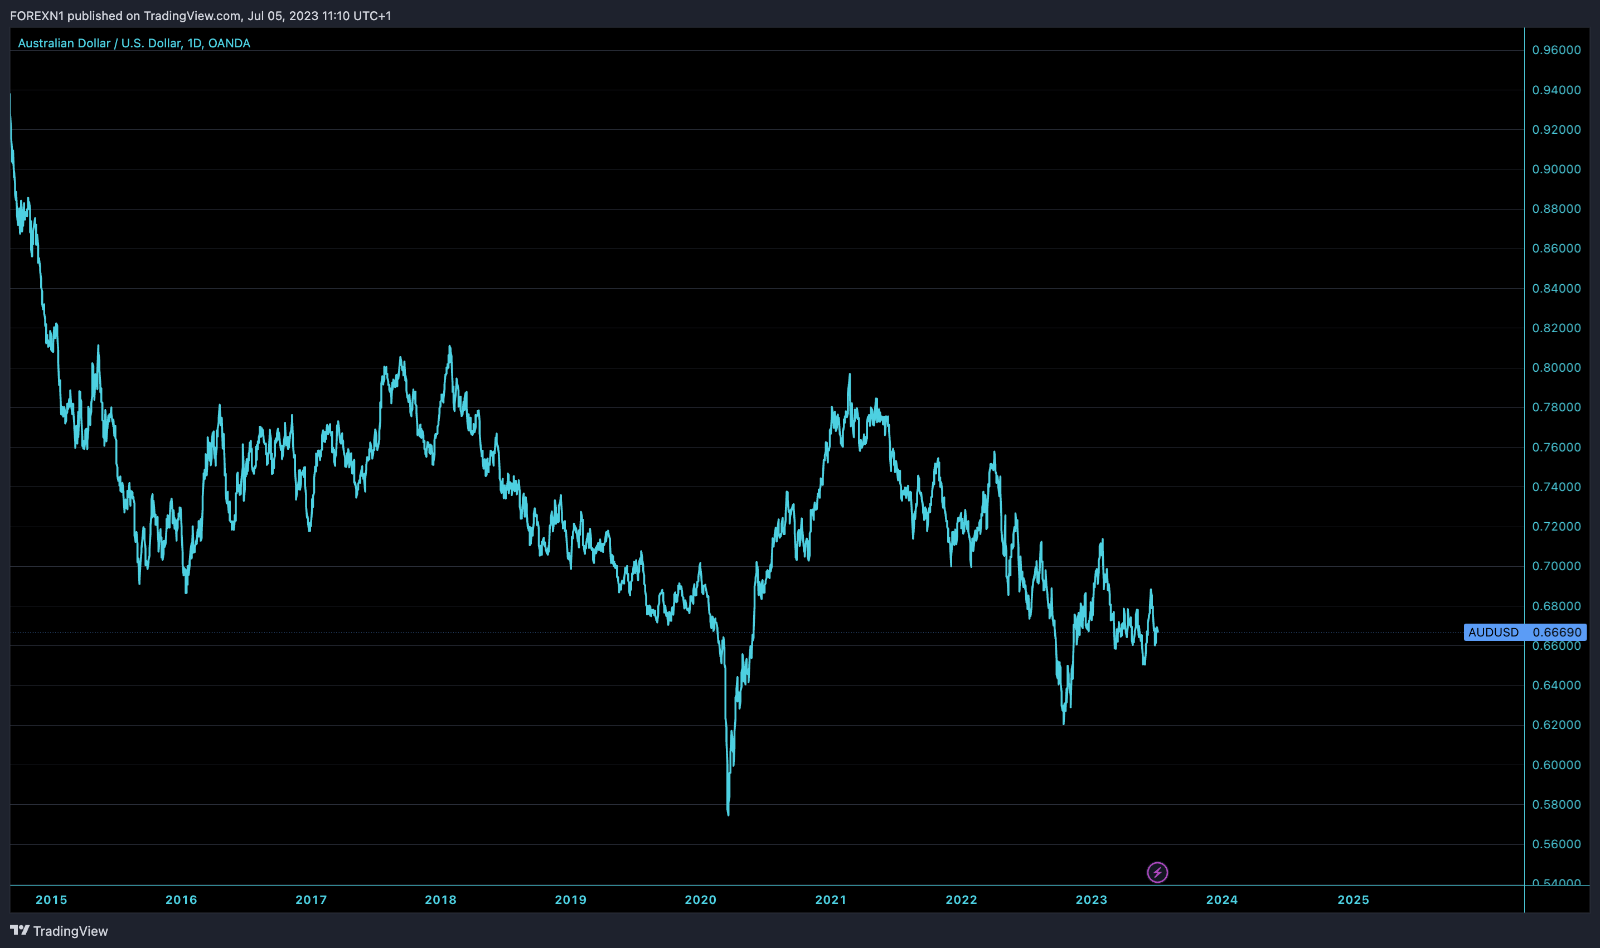Click the 0.68000 price scale value
The image size is (1600, 948).
(1557, 606)
